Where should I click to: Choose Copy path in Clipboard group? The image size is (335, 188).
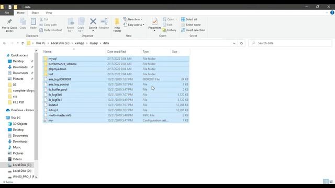48,25
